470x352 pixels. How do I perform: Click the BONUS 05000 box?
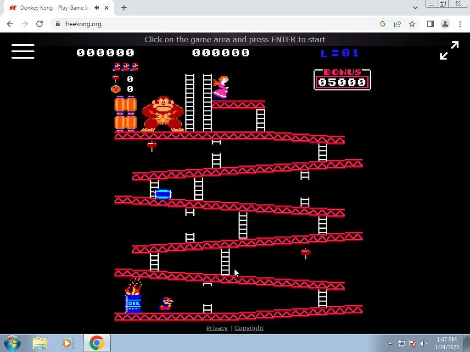342,79
